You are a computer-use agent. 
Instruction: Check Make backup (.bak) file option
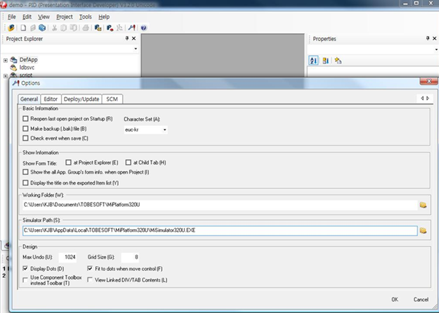click(x=26, y=128)
